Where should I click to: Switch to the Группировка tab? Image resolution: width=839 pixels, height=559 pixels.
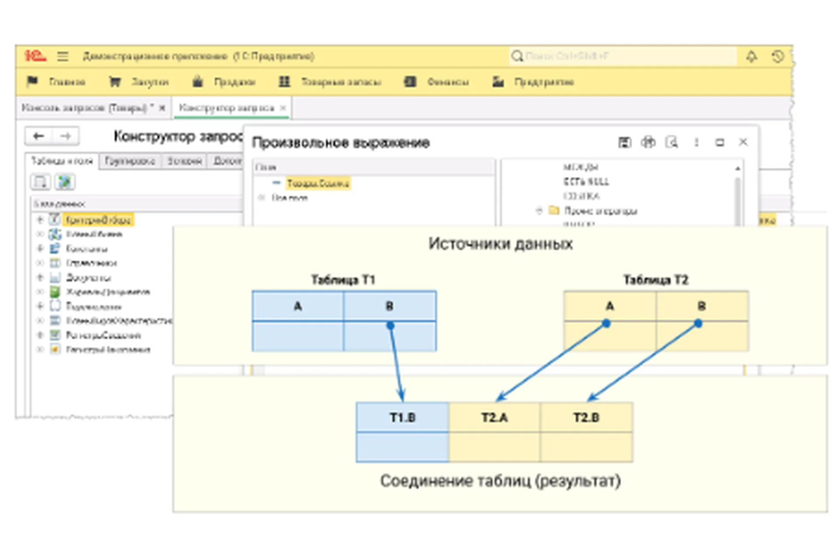(130, 161)
